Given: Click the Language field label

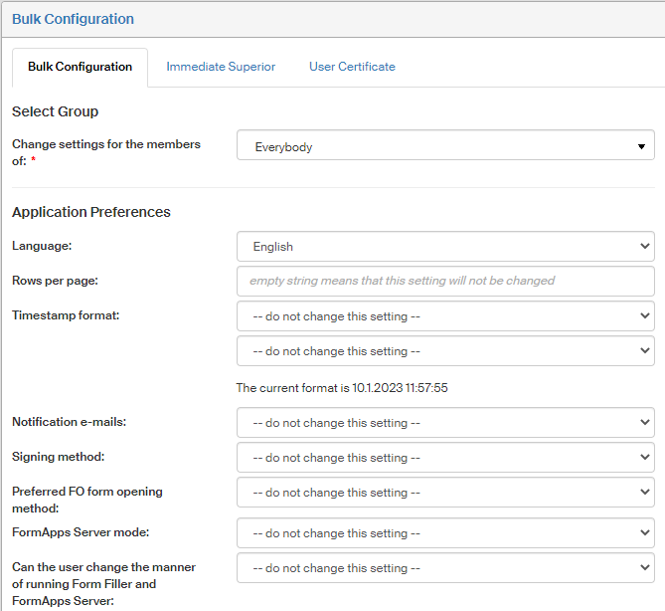Looking at the screenshot, I should point(42,245).
